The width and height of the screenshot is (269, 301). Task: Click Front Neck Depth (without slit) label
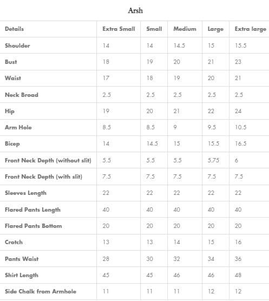[x=48, y=160]
